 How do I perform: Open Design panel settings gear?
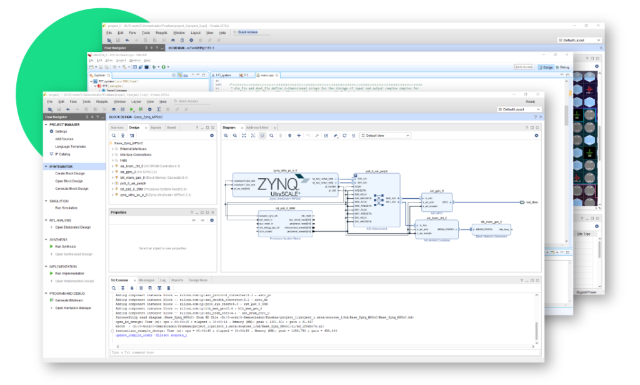[212, 136]
